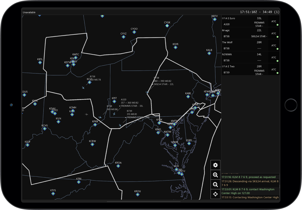Recenter the map with the crosshair button

(215, 194)
